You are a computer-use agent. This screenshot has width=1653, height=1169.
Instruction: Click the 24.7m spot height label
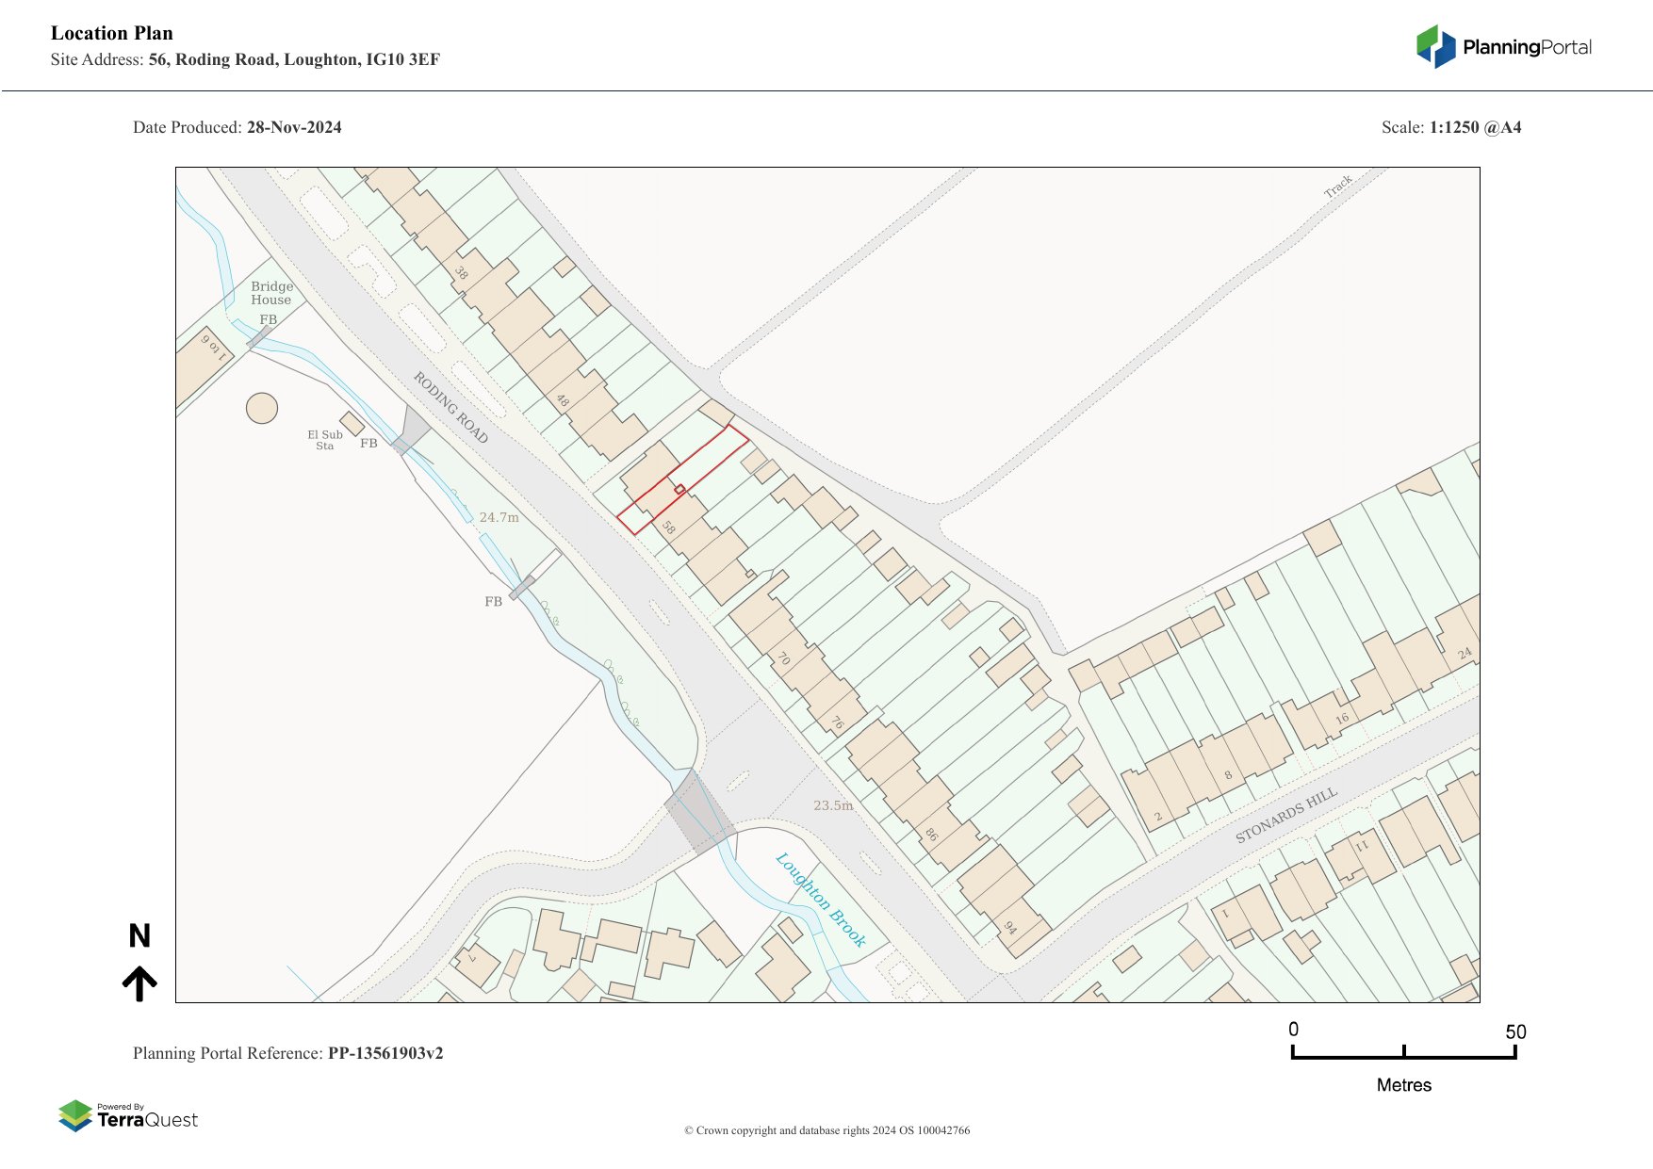point(499,517)
